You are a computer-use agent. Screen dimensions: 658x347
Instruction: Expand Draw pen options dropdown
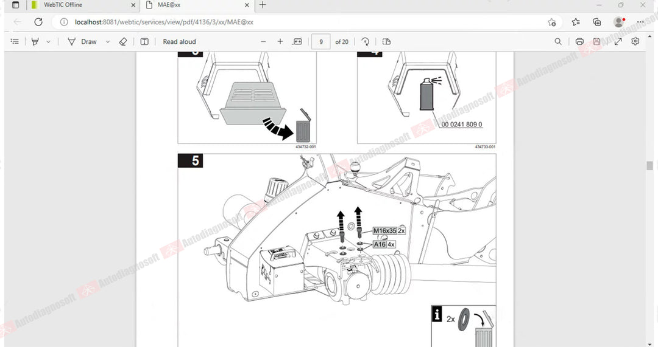pyautogui.click(x=107, y=41)
